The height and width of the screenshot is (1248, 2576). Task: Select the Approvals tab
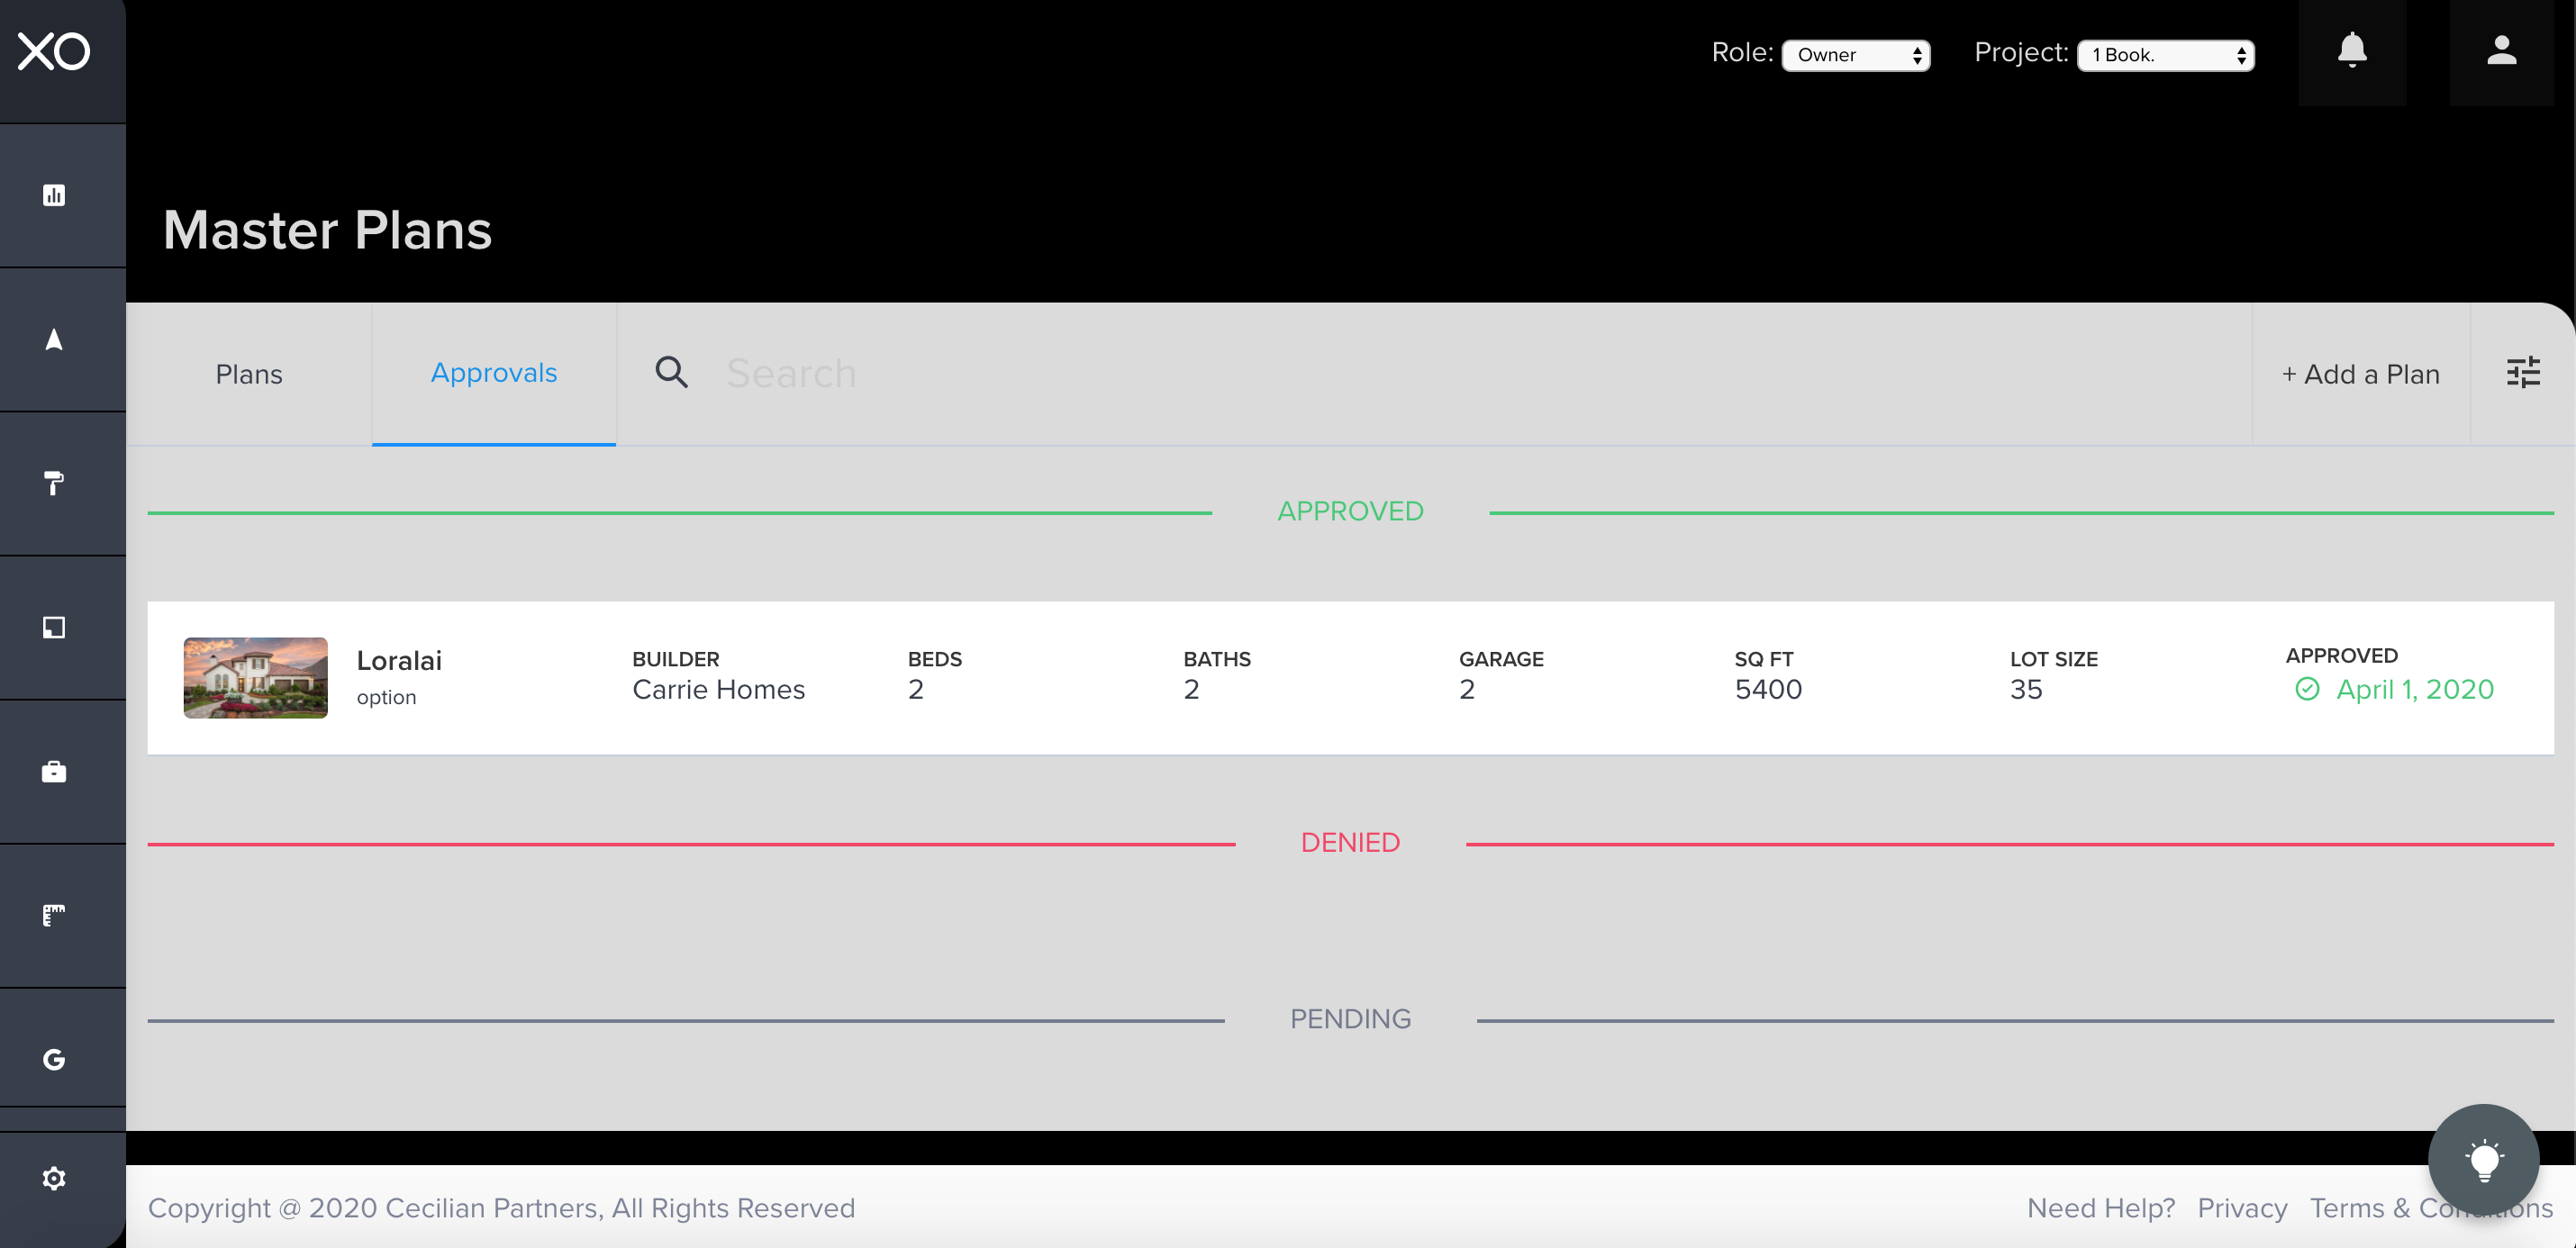click(493, 373)
